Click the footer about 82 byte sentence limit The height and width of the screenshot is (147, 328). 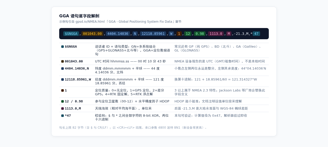click(133, 128)
